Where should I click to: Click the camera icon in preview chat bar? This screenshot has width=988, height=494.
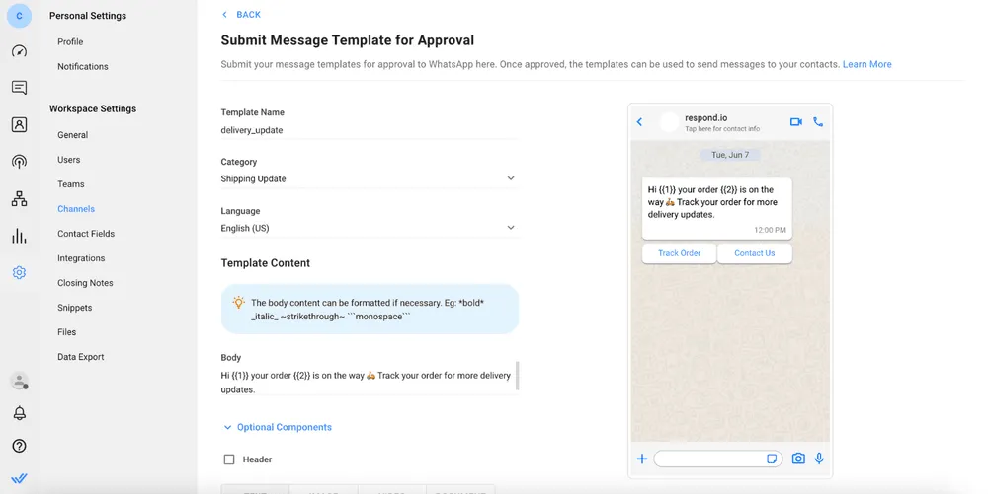coord(797,459)
